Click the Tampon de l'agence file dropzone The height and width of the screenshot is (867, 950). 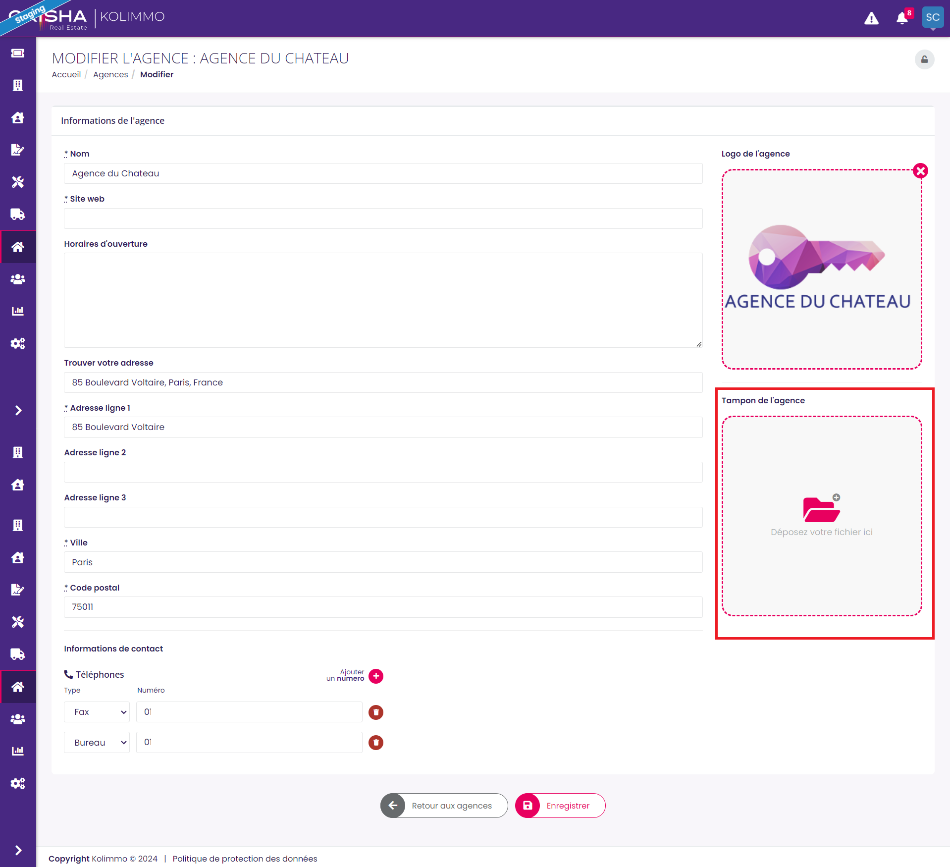click(822, 516)
